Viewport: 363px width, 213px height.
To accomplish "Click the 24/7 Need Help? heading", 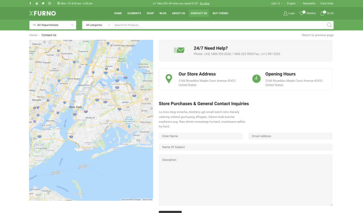I will [211, 48].
